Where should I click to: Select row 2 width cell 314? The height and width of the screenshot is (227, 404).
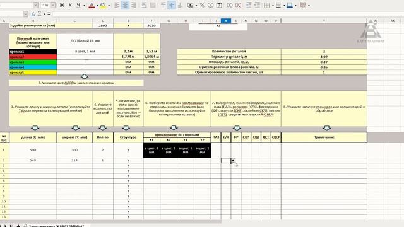point(74,160)
